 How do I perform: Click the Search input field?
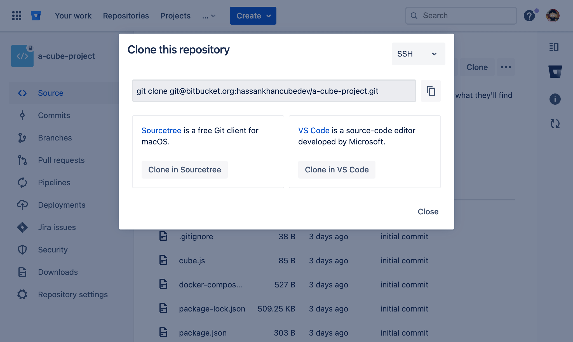(x=461, y=16)
